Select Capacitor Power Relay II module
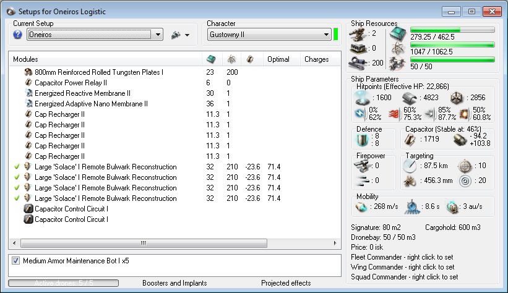The image size is (508, 293). click(x=71, y=83)
